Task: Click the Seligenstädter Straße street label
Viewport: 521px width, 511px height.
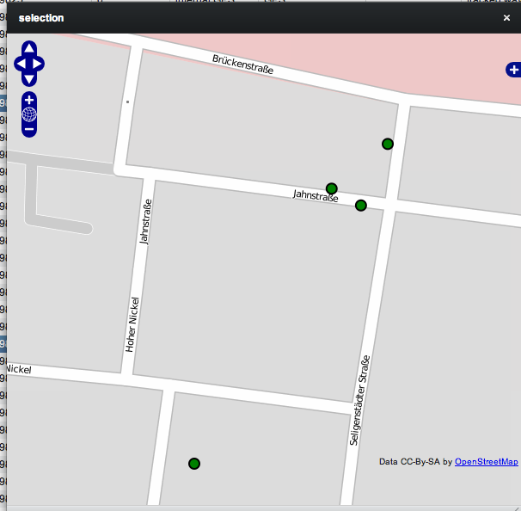Action: (x=359, y=399)
